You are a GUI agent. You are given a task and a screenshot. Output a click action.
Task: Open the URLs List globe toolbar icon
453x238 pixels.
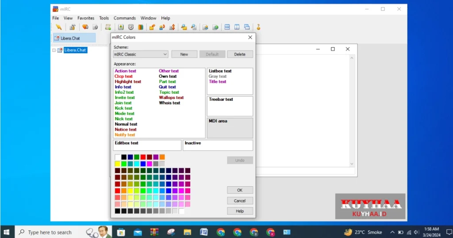click(215, 27)
